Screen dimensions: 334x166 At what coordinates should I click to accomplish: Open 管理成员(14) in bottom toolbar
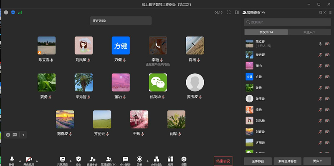[109, 161]
